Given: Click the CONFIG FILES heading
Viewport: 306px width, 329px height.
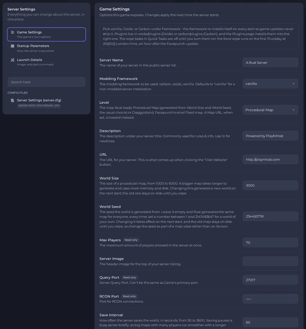Looking at the screenshot, I should (x=18, y=93).
